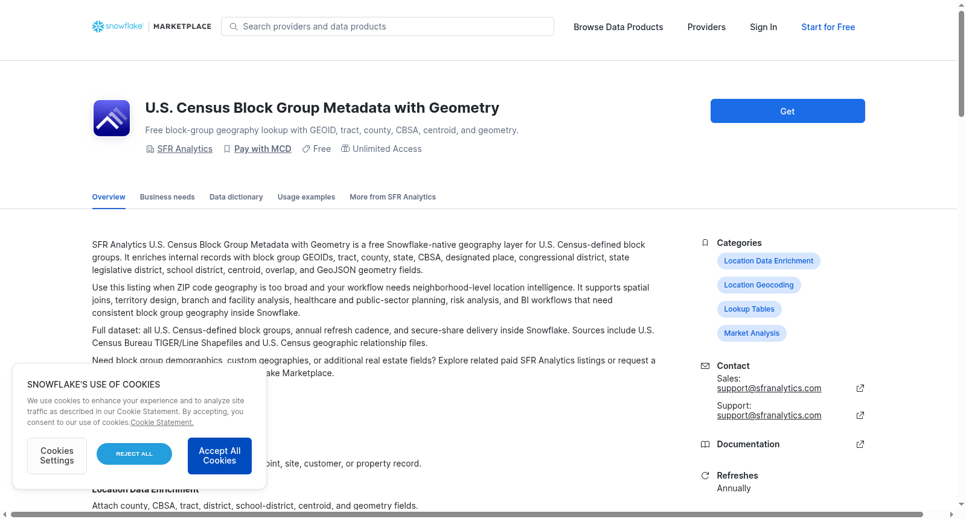966x519 pixels.
Task: Follow the SFR Analytics provider link
Action: [185, 149]
